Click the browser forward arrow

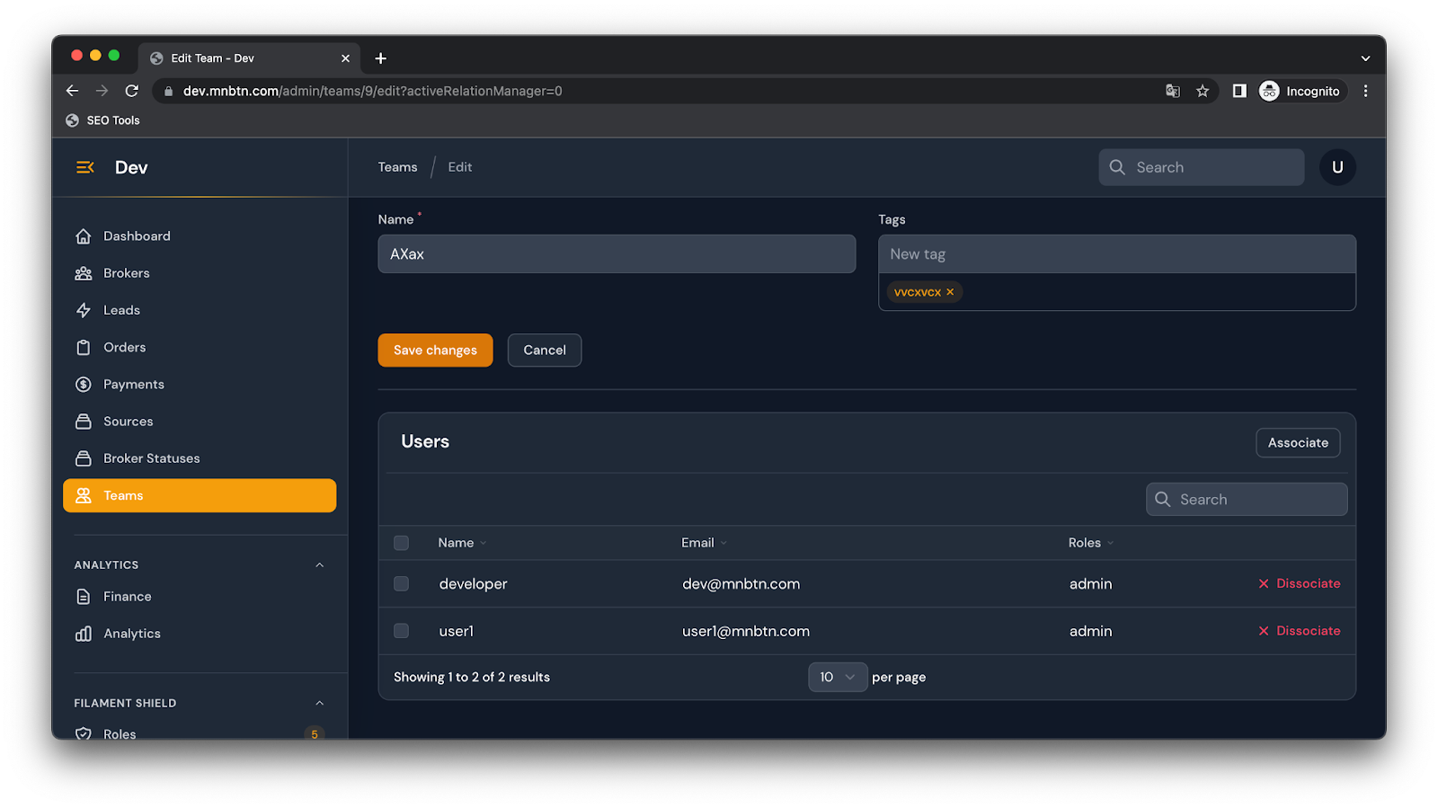click(x=102, y=91)
